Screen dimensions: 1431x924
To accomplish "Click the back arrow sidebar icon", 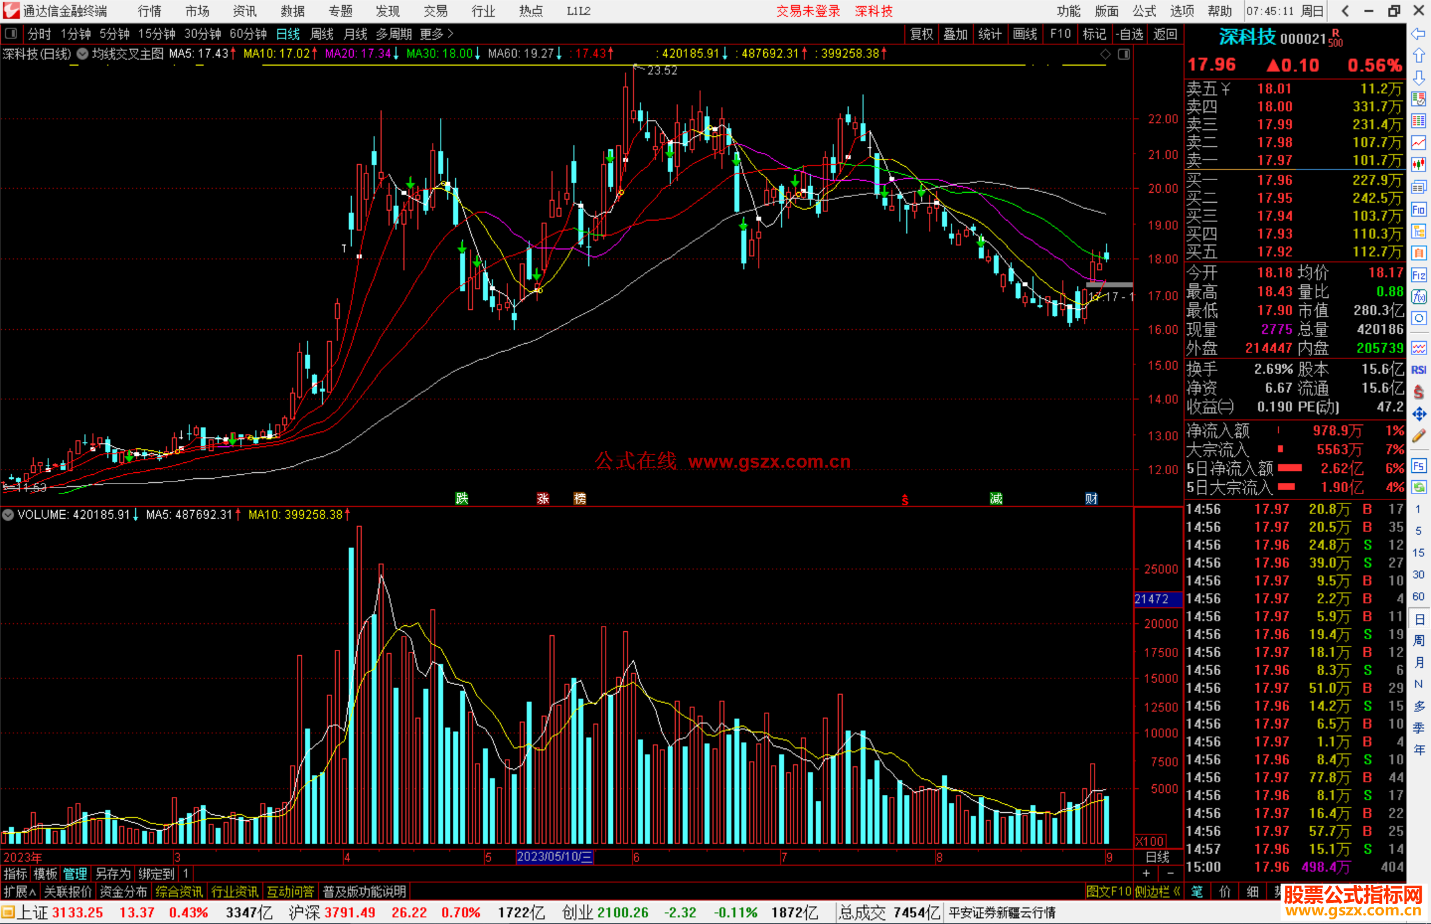I will pos(1418,34).
